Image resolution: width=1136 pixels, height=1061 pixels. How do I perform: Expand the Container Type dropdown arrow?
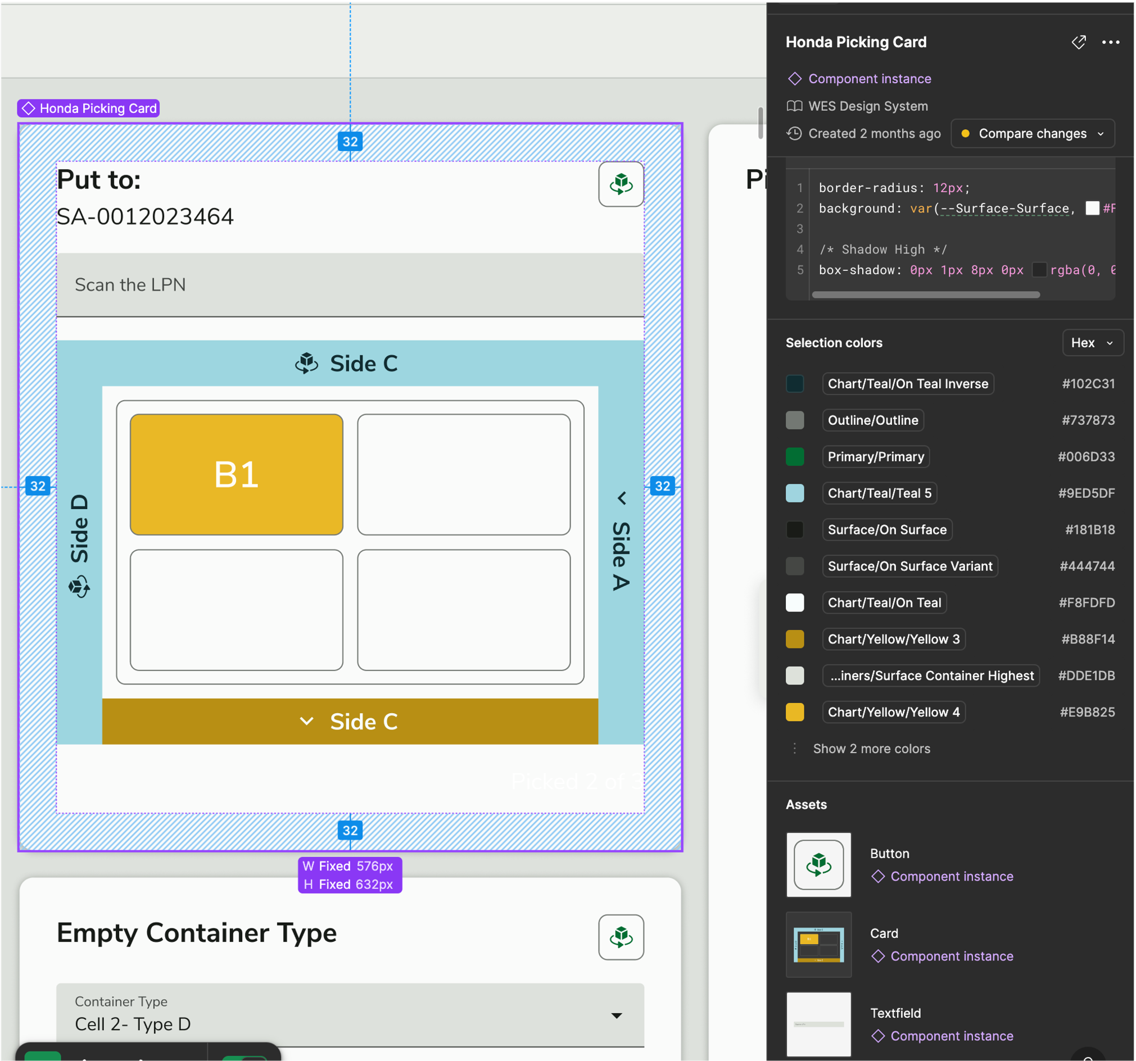click(617, 1015)
